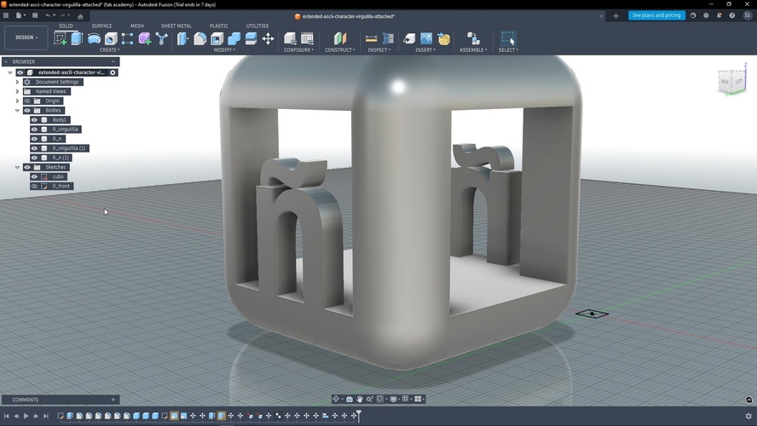Add a comment with the plus button
The image size is (757, 426).
(113, 400)
